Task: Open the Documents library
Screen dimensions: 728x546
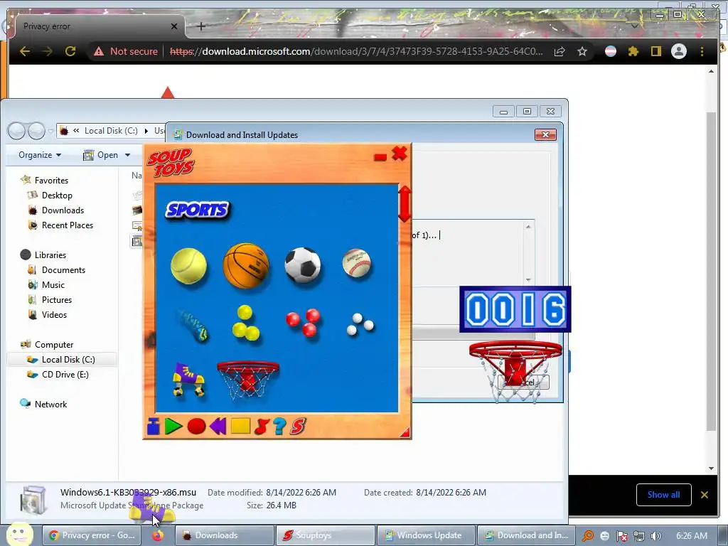Action: tap(63, 270)
